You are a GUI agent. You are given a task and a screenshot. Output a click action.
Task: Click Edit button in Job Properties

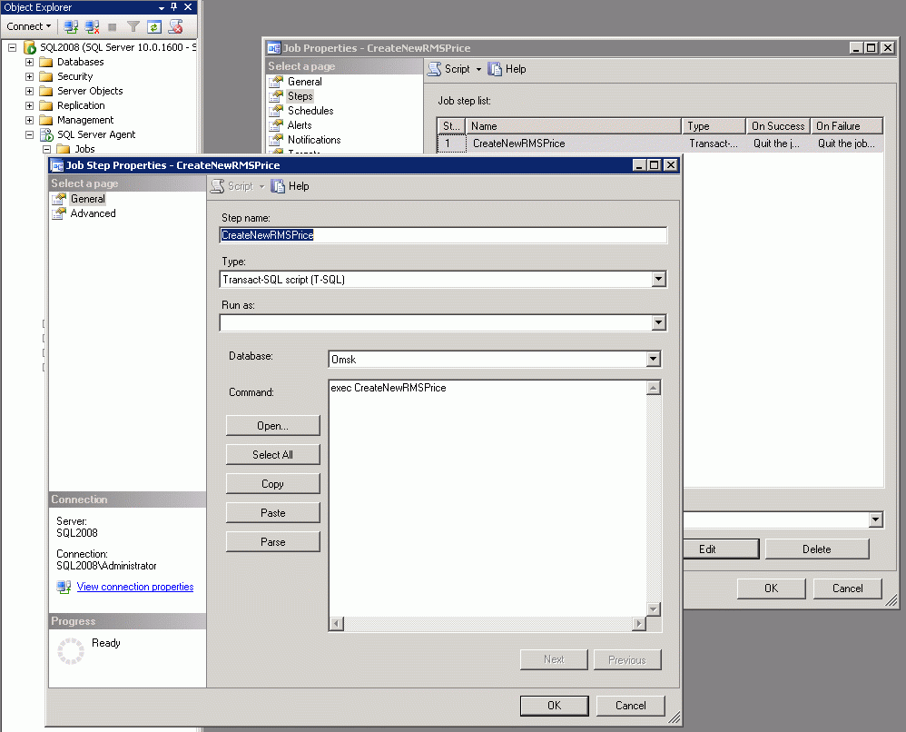click(721, 549)
